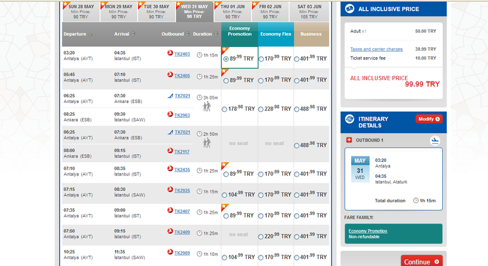The width and height of the screenshot is (488, 266).
Task: Switch to the Sat 03 Jun date tab
Action: click(309, 11)
